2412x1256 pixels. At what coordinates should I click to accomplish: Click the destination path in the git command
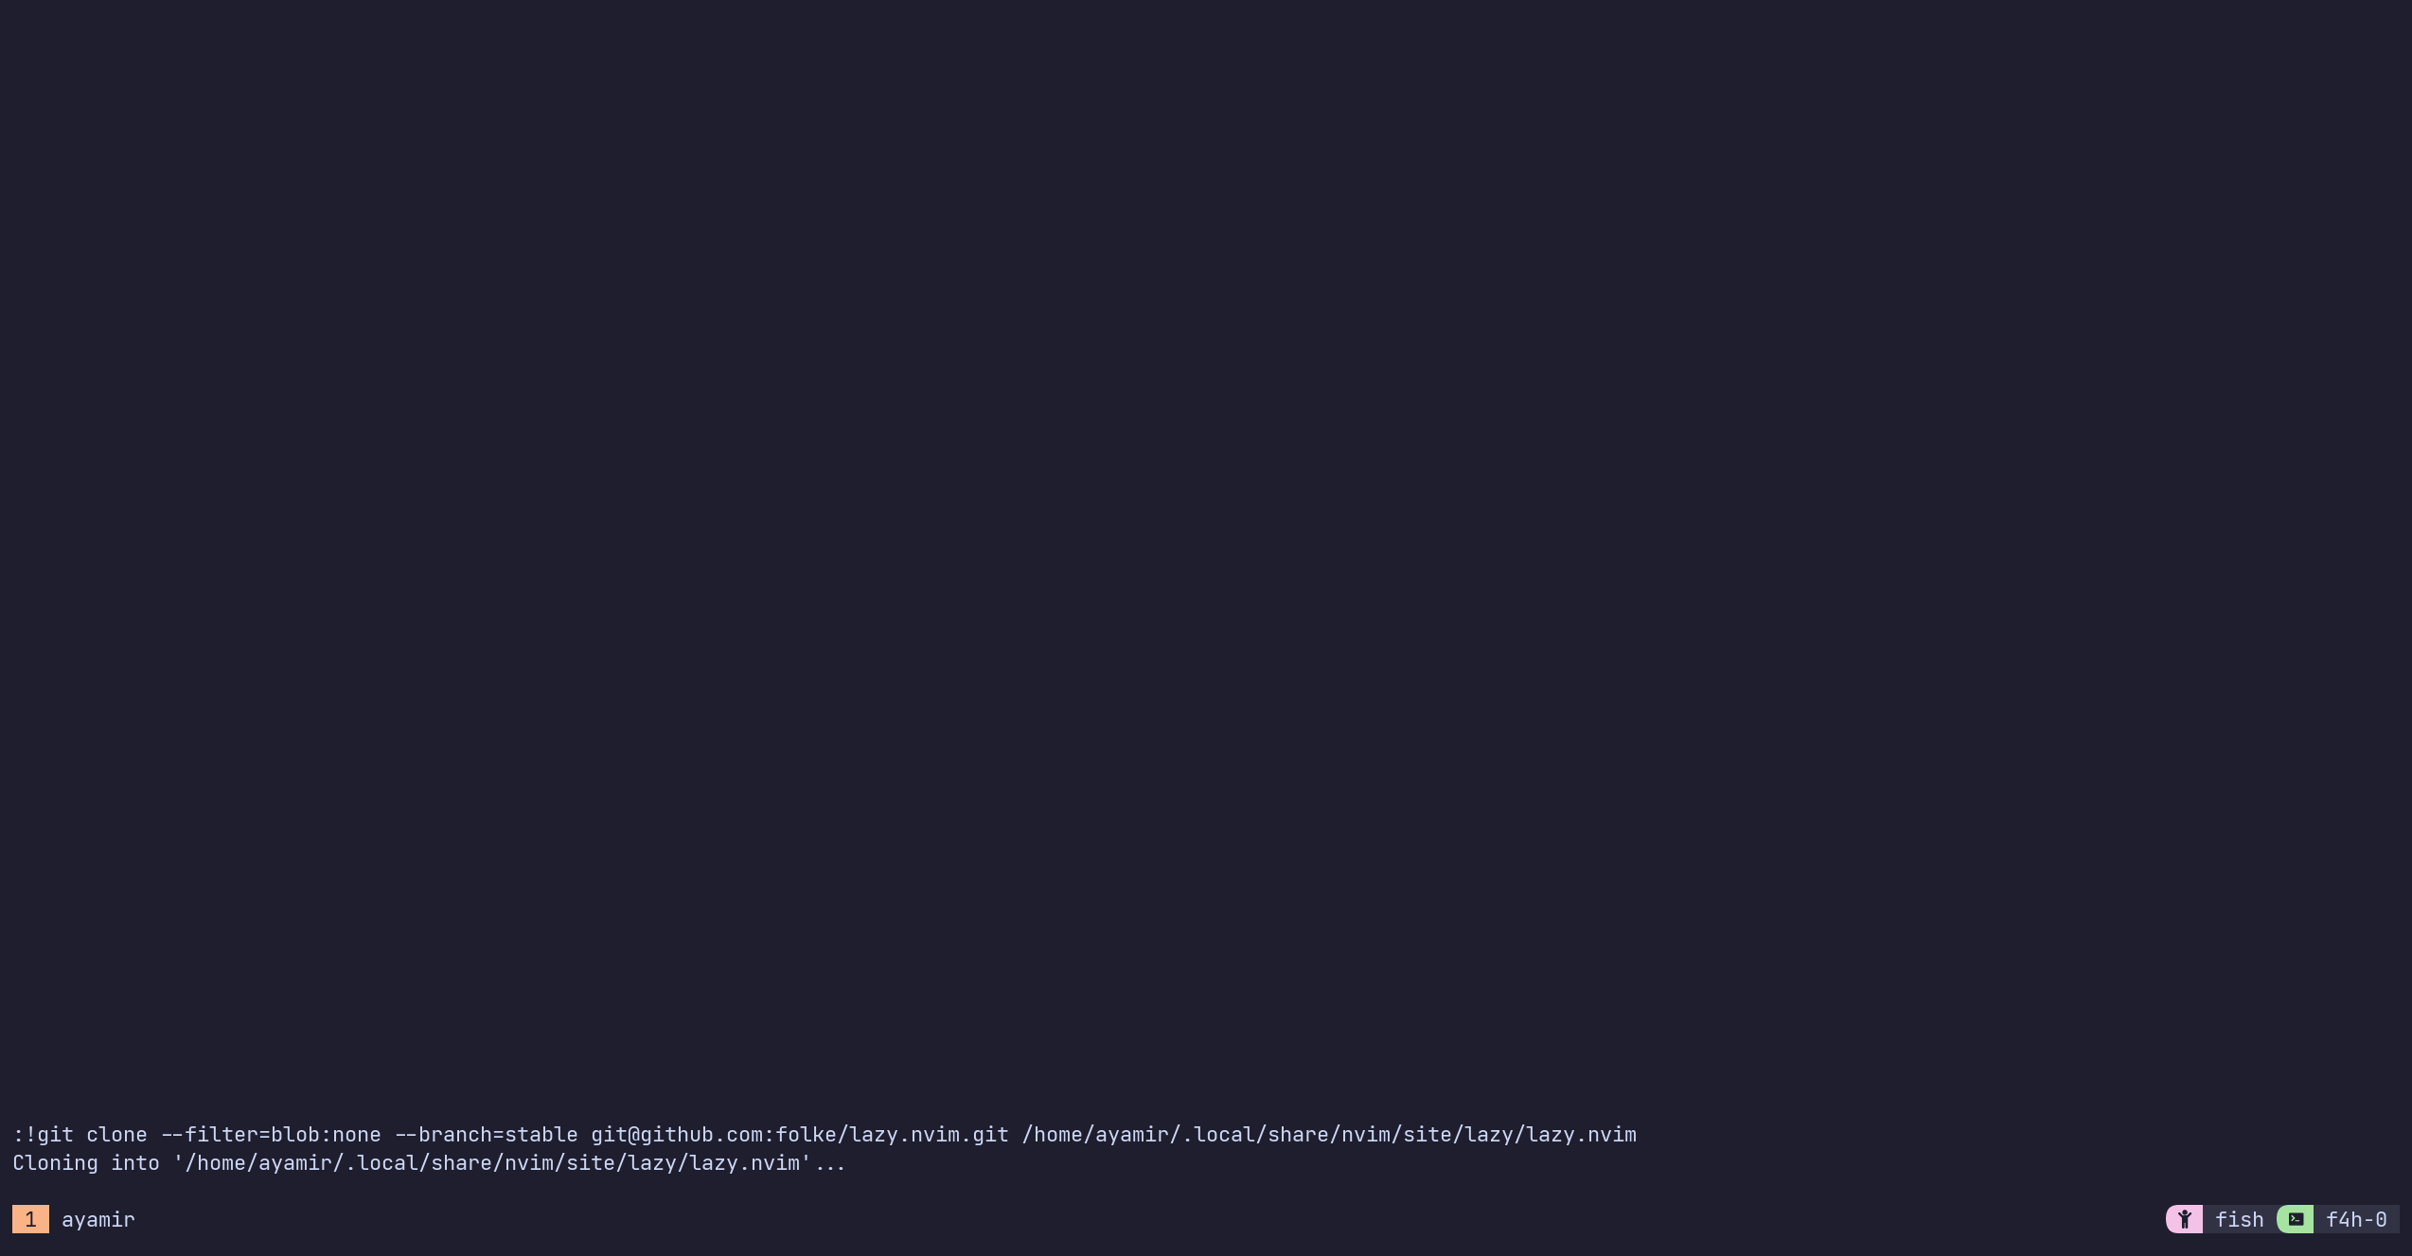click(1329, 1134)
